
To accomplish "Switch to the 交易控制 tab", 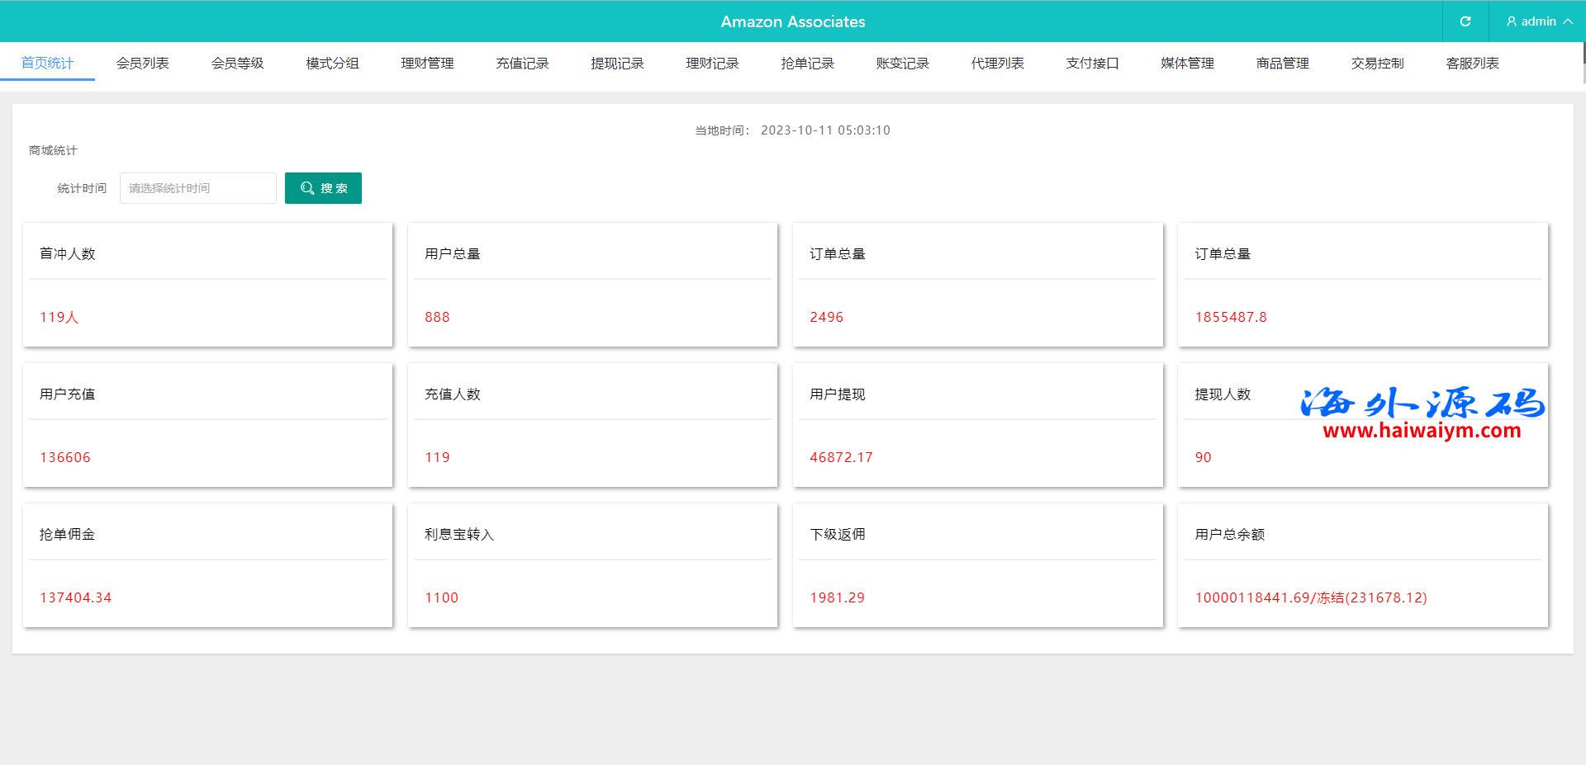I will 1377,64.
